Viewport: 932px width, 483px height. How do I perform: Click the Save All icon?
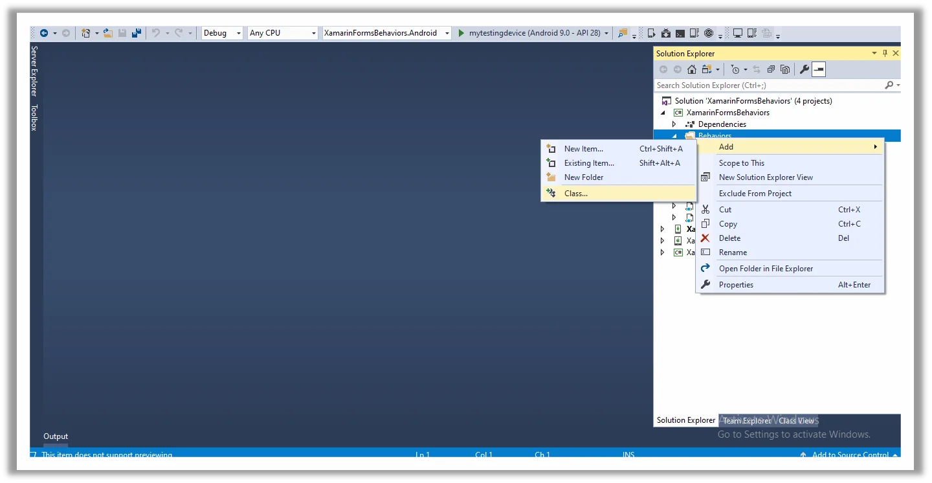coord(137,33)
